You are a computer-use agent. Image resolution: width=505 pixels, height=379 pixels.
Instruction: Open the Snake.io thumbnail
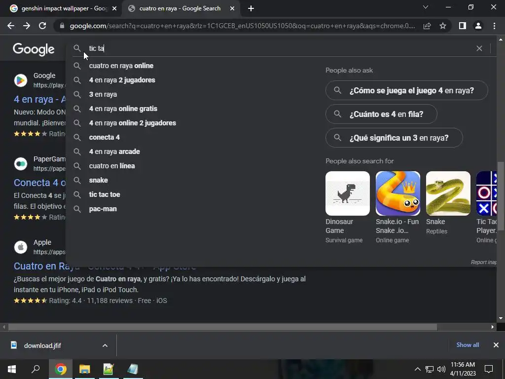[398, 193]
